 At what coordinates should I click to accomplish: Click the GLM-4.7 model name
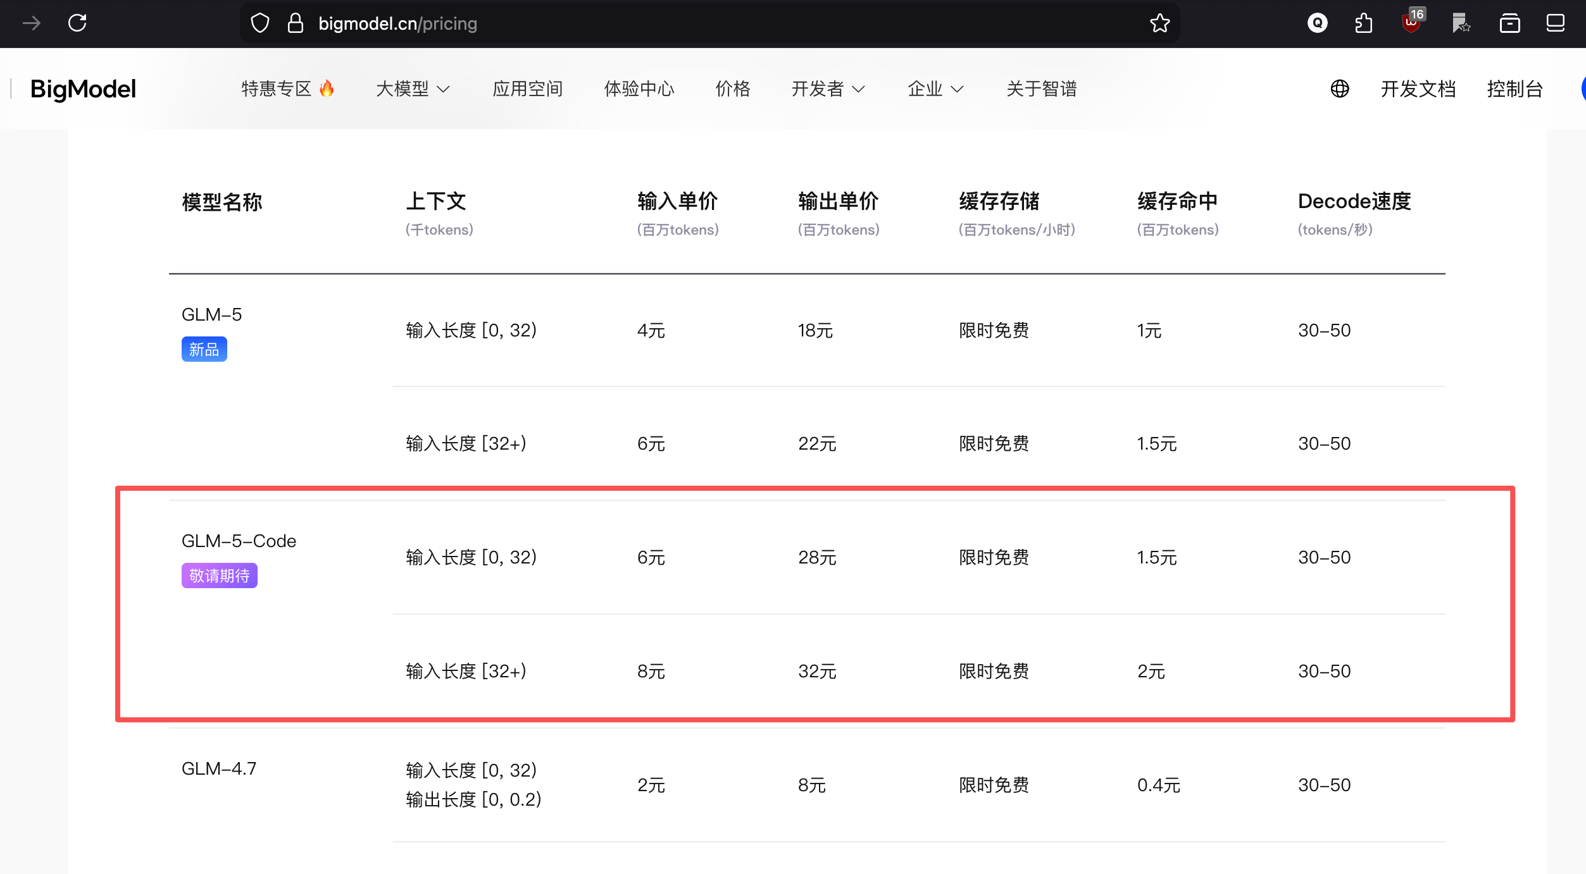click(x=219, y=768)
